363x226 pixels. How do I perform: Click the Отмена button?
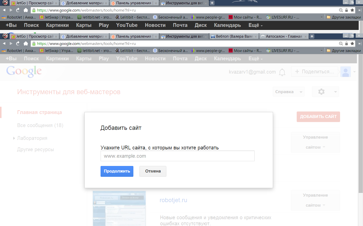(153, 171)
